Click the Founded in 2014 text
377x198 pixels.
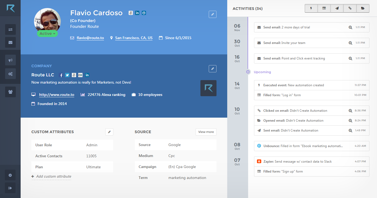tap(52, 104)
